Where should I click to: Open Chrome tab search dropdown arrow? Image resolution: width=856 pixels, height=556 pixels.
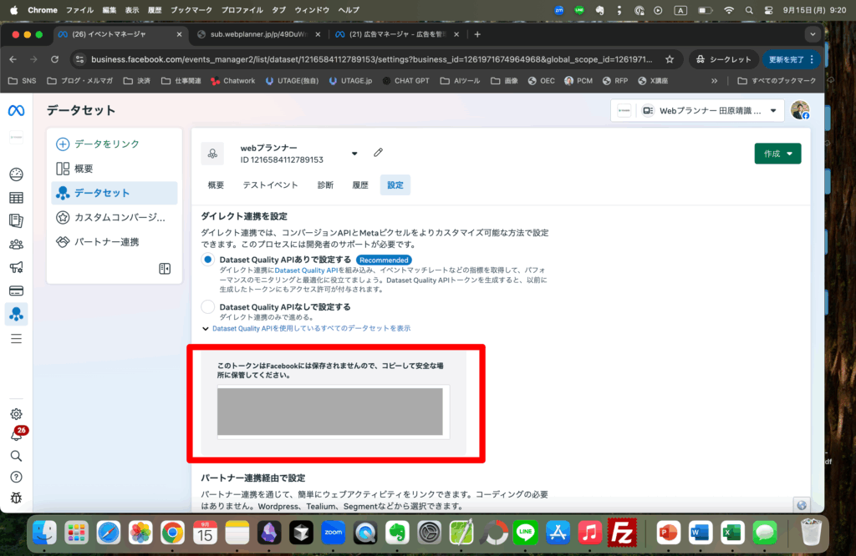click(813, 34)
